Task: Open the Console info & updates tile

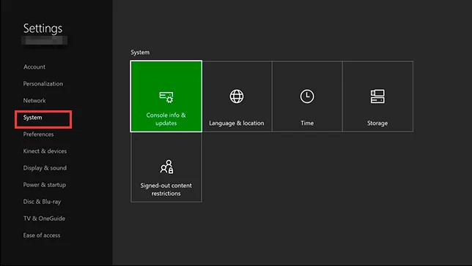Action: (x=166, y=96)
